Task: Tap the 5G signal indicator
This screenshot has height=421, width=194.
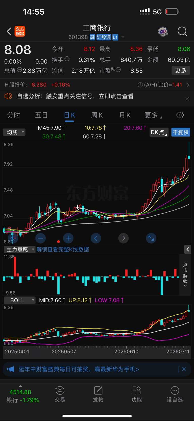Action: tap(157, 12)
